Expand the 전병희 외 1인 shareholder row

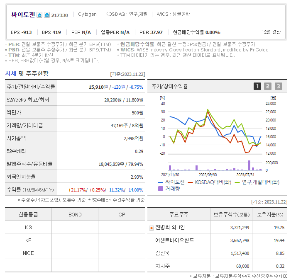(x=152, y=228)
